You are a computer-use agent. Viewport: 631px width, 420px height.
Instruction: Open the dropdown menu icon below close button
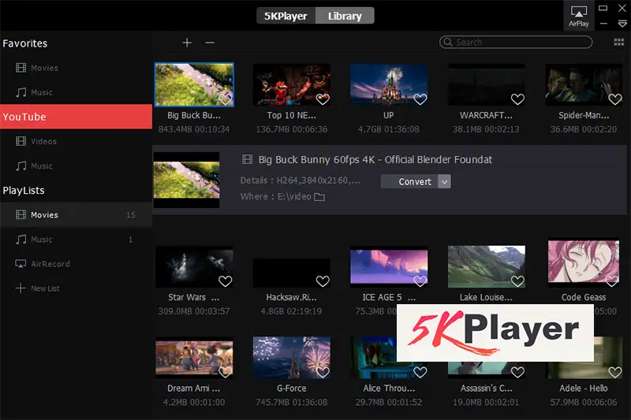(622, 24)
